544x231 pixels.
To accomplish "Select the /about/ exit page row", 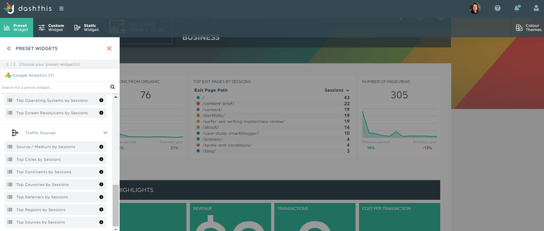I will tap(273, 127).
